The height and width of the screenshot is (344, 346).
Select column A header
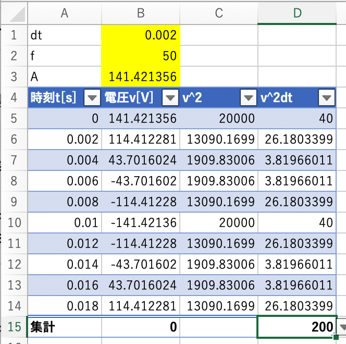tap(65, 13)
